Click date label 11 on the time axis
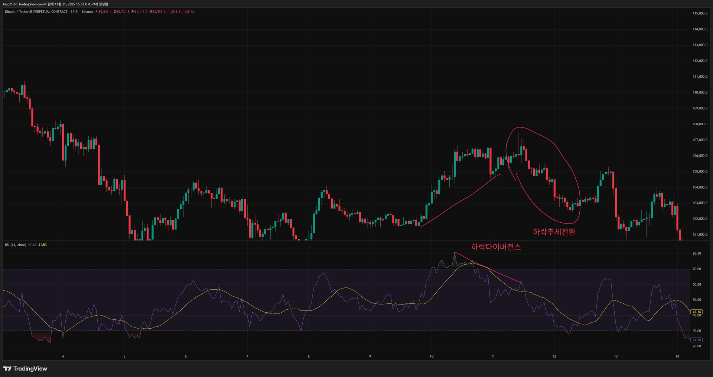Image resolution: width=713 pixels, height=377 pixels. tap(493, 356)
